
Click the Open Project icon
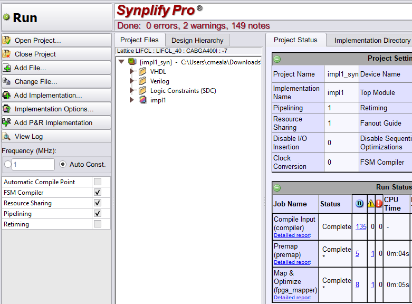tap(6, 40)
